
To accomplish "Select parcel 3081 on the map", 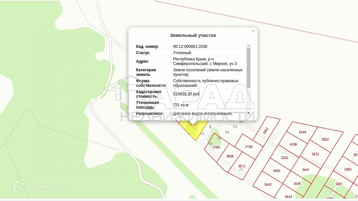I will (x=339, y=184).
